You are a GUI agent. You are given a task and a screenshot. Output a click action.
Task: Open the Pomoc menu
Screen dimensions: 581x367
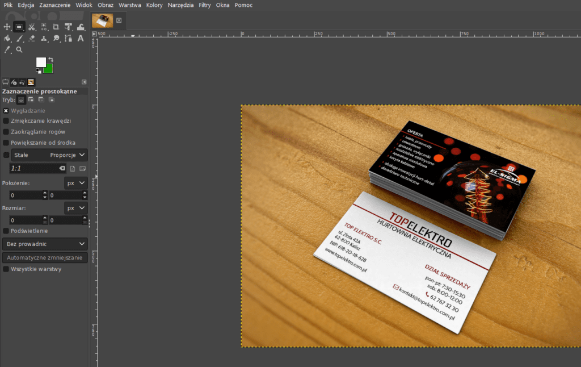click(x=243, y=5)
